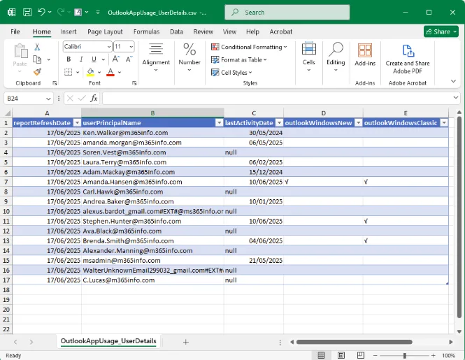465x360 pixels.
Task: Open the Font name Calibri dropdown
Action: tap(109, 47)
